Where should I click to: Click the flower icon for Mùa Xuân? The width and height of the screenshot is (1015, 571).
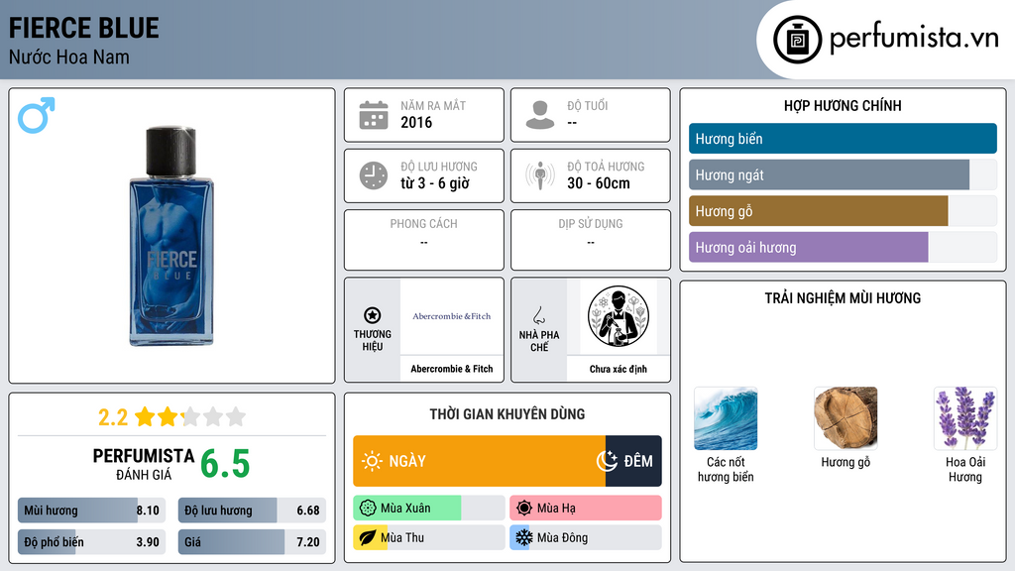click(x=368, y=508)
